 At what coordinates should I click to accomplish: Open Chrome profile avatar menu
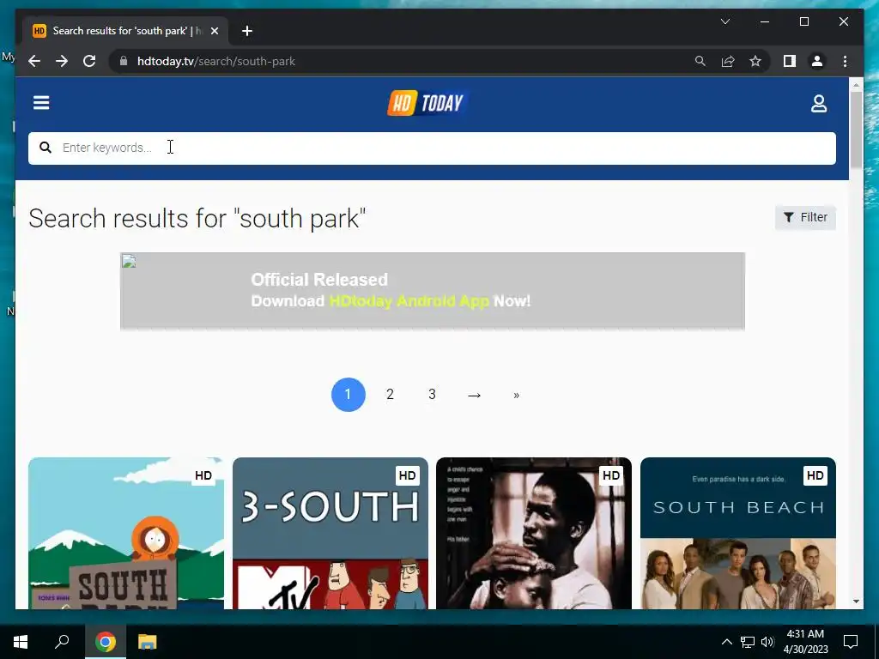817,61
